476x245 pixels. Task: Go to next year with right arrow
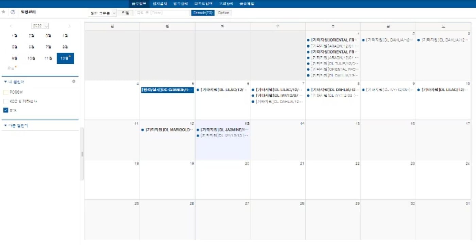(69, 26)
